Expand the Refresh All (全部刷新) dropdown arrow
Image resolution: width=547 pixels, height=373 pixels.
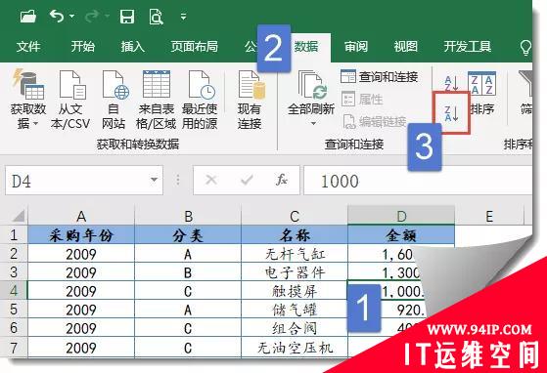[313, 124]
